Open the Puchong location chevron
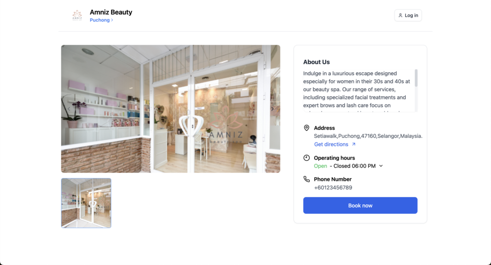The image size is (491, 265). coord(112,20)
